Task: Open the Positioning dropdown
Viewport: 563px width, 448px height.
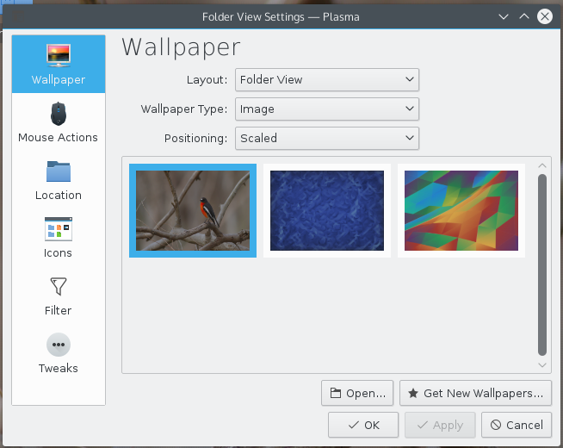Action: click(x=327, y=138)
